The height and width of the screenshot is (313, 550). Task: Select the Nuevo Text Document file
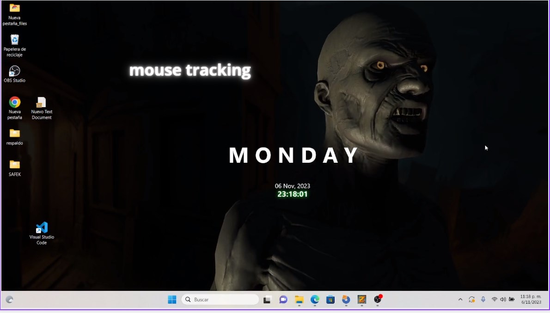coord(42,108)
